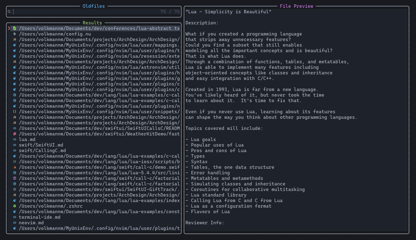Focus the Oldfiles search input field
Image resolution: width=416 pixels, height=240 pixels.
86,12
